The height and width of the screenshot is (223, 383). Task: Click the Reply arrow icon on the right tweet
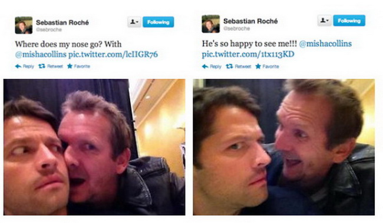click(x=205, y=66)
